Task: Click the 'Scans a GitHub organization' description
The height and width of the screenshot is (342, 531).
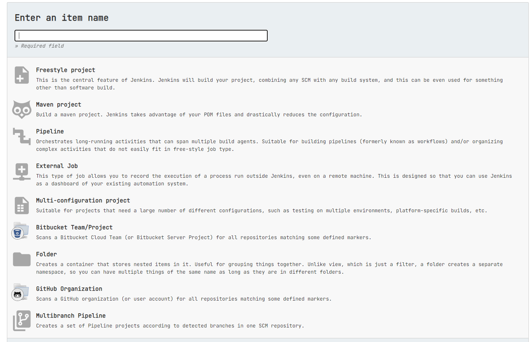Action: coord(183,299)
